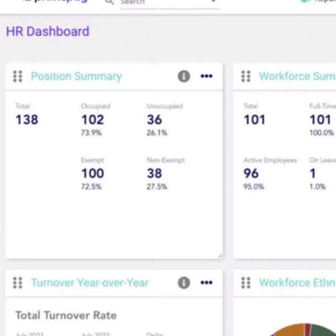
Task: Grab the Turnover Year-over-Year drag handle
Action: pyautogui.click(x=17, y=283)
